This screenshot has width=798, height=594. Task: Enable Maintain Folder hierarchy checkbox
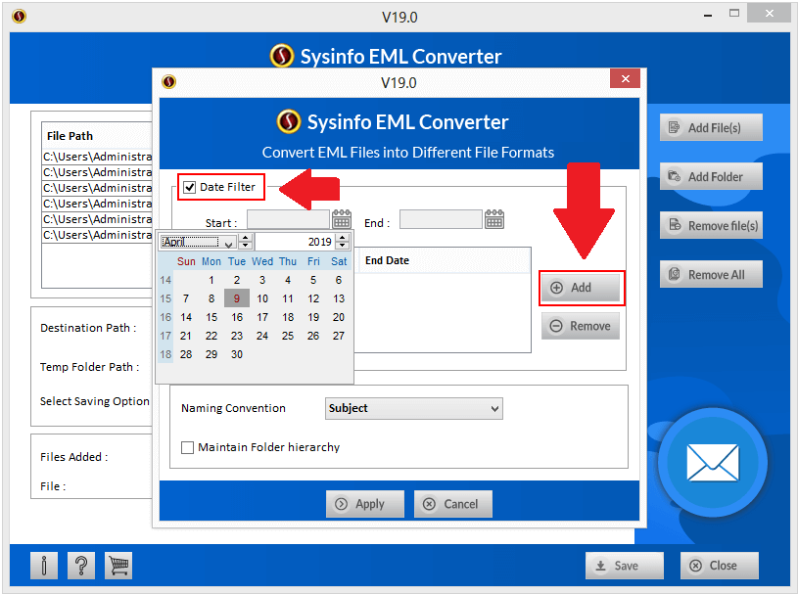(187, 447)
